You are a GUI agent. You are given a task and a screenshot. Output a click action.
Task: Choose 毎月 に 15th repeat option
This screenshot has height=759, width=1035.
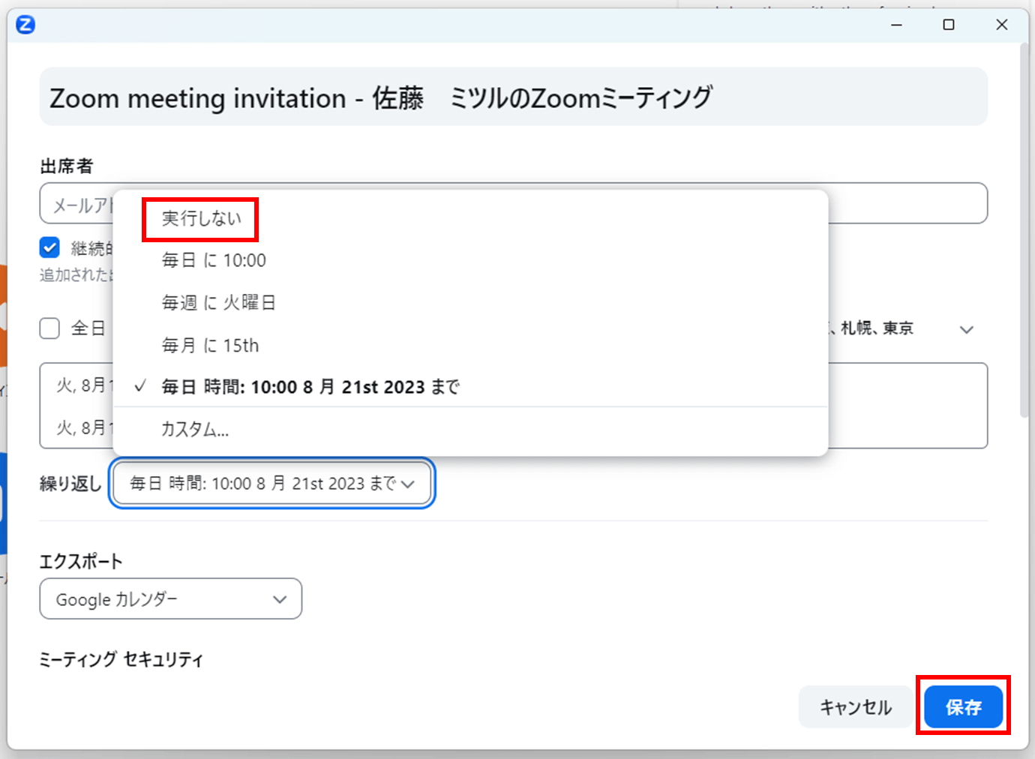[210, 345]
